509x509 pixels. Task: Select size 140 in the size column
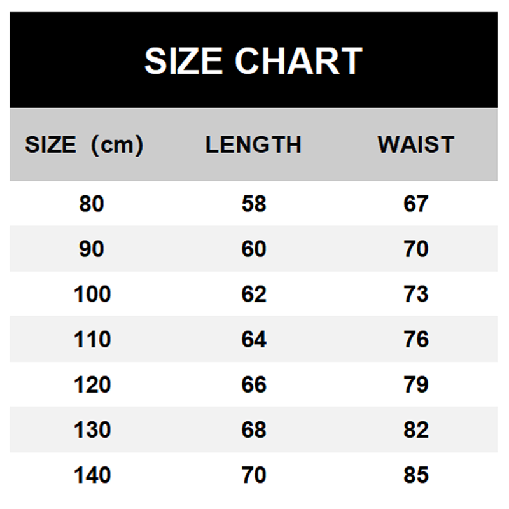92,475
